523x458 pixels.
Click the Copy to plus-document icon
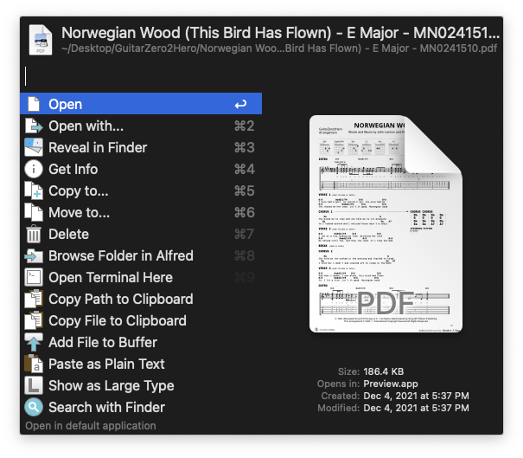(x=34, y=190)
